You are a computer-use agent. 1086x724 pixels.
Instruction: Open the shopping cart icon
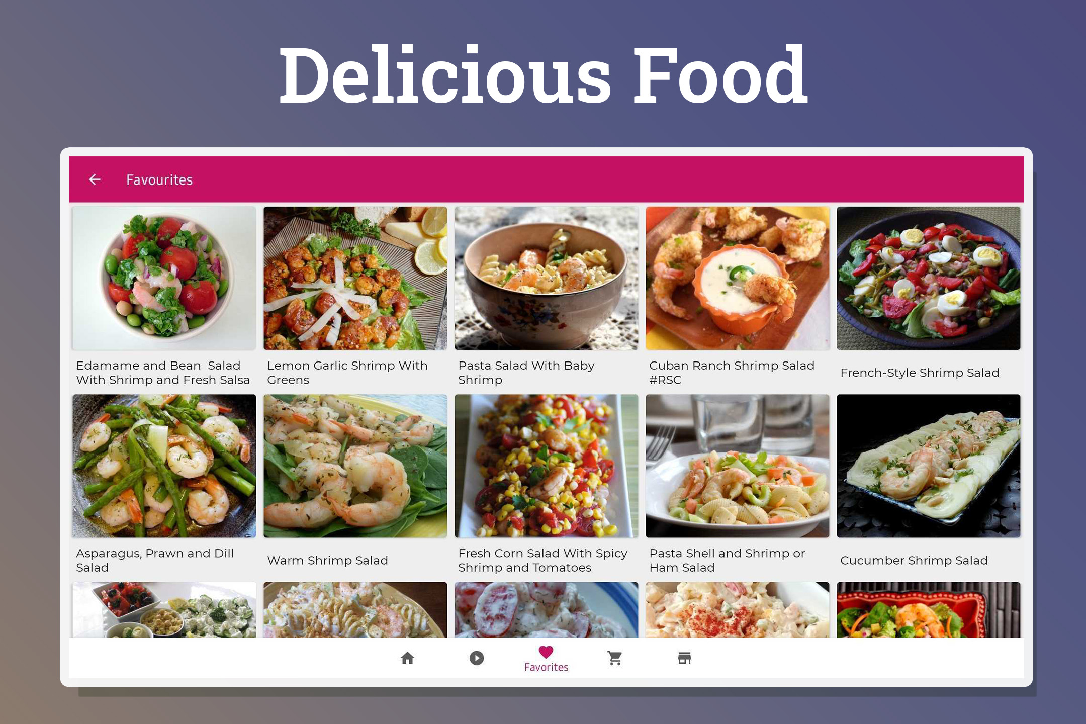tap(615, 658)
